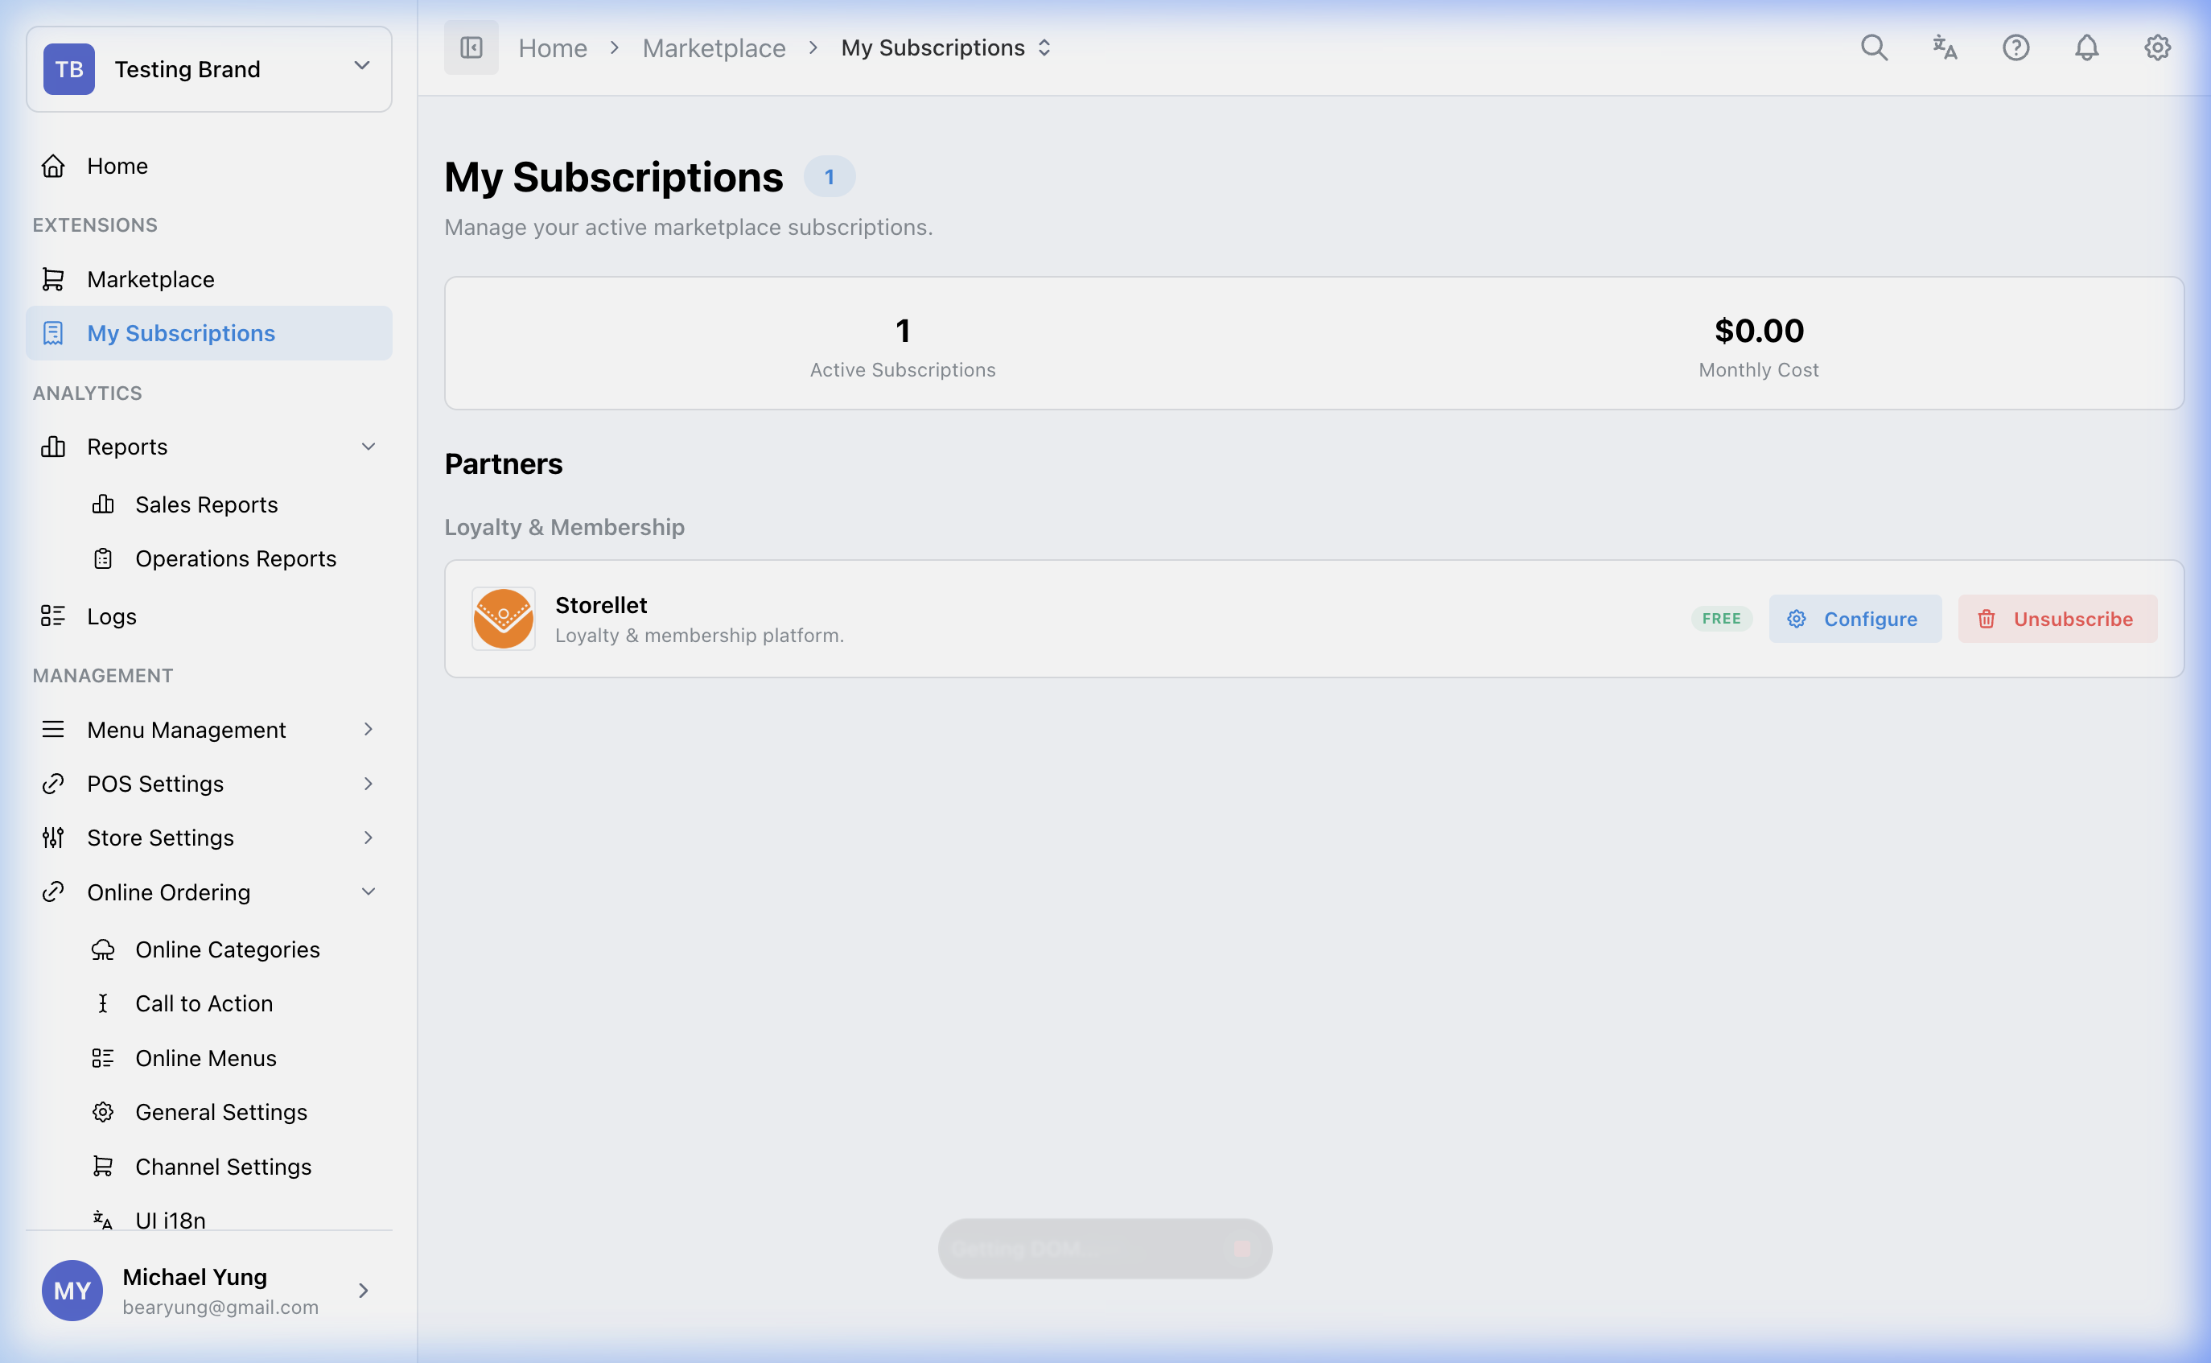Screen dimensions: 2211x1363
Task: Click the FREE badge on Storellet
Action: pos(1721,619)
